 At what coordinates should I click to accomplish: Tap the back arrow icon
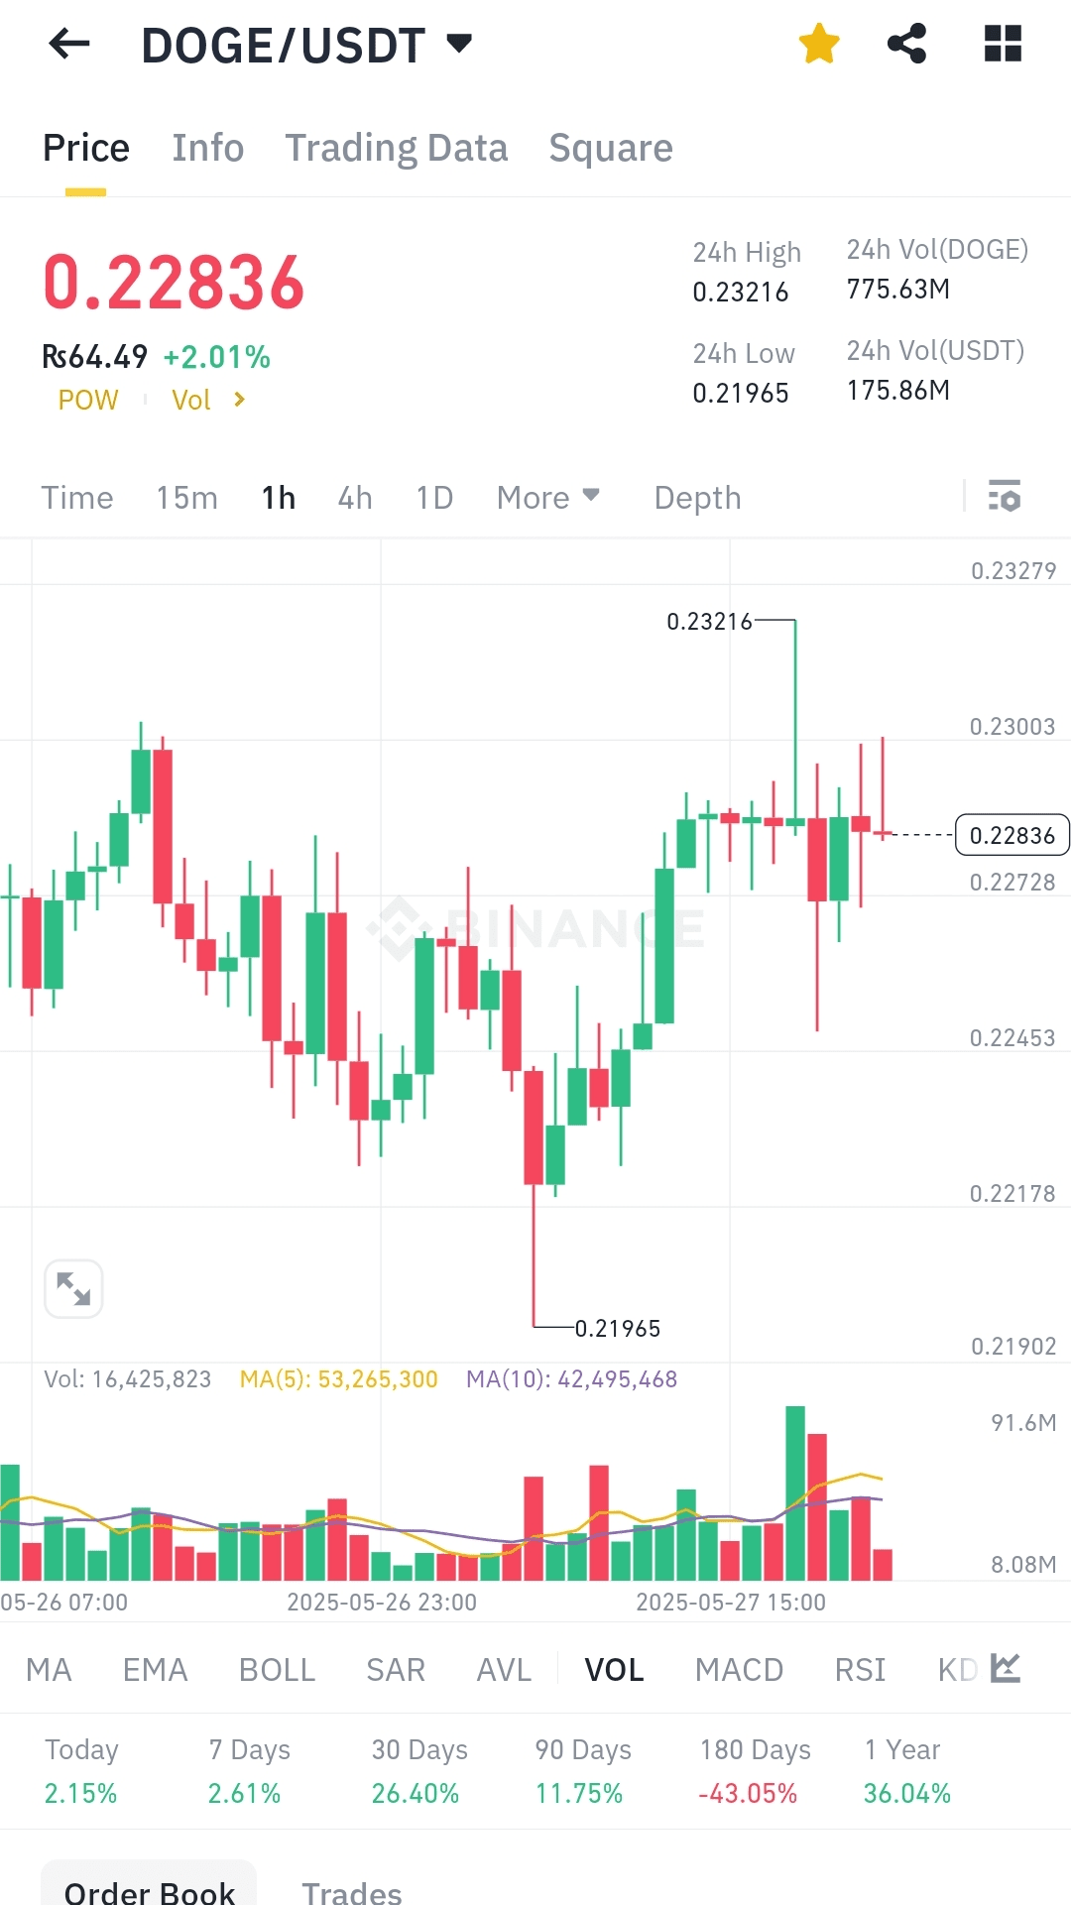[x=69, y=44]
